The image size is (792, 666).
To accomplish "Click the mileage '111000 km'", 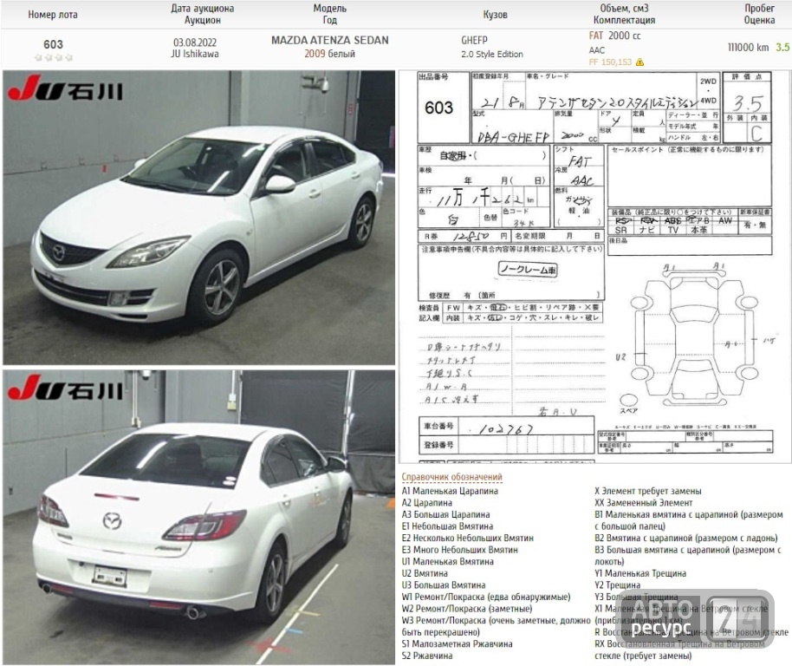I will pos(748,48).
